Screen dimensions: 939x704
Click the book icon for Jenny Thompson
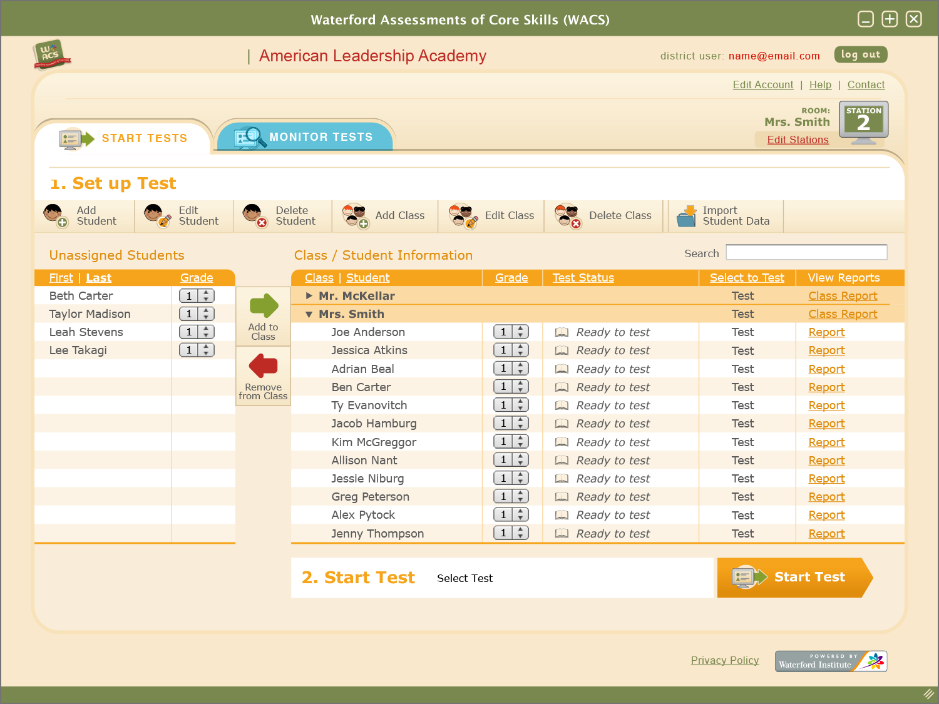[562, 533]
